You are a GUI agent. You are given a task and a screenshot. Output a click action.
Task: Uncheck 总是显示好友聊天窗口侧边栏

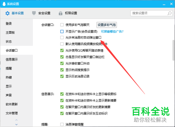62,57
